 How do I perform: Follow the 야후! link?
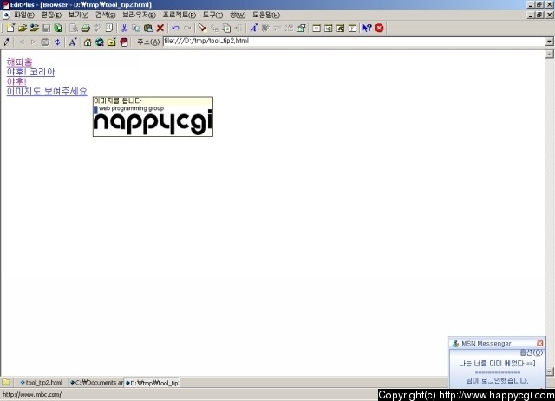(x=16, y=81)
